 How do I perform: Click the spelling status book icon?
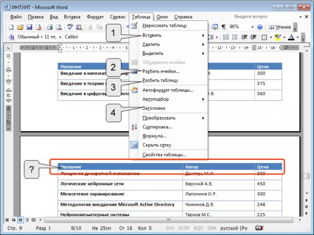pyautogui.click(x=260, y=228)
